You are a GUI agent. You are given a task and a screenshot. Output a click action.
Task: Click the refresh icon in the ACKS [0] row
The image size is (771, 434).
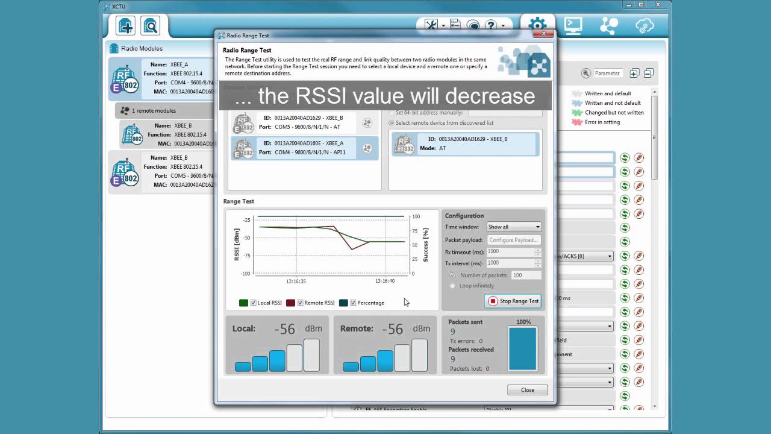[625, 256]
